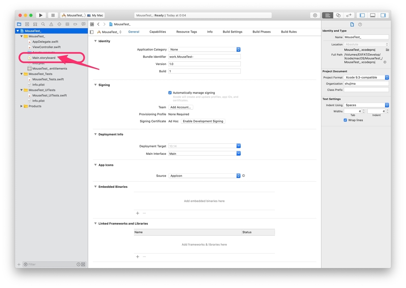Show the Report navigator

click(83, 24)
